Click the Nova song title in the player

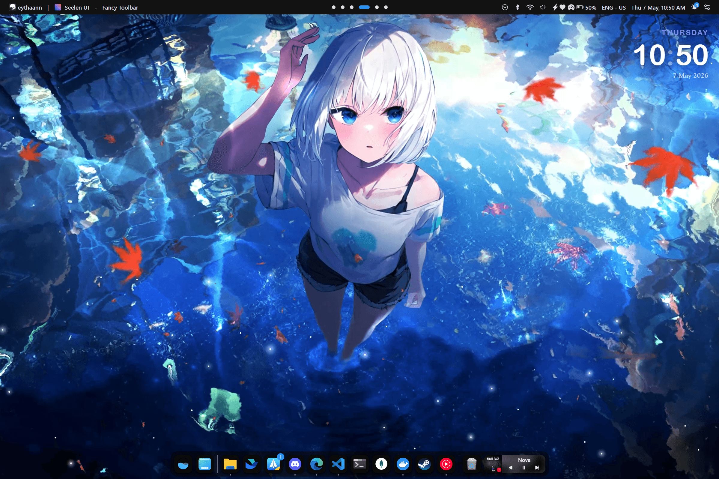[x=524, y=460]
